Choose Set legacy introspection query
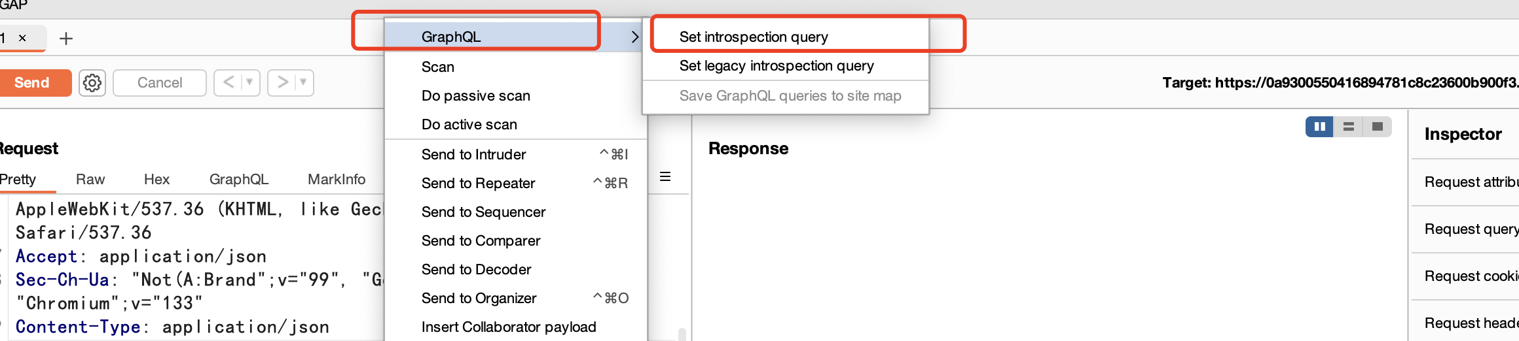This screenshot has height=341, width=1519. pyautogui.click(x=777, y=65)
